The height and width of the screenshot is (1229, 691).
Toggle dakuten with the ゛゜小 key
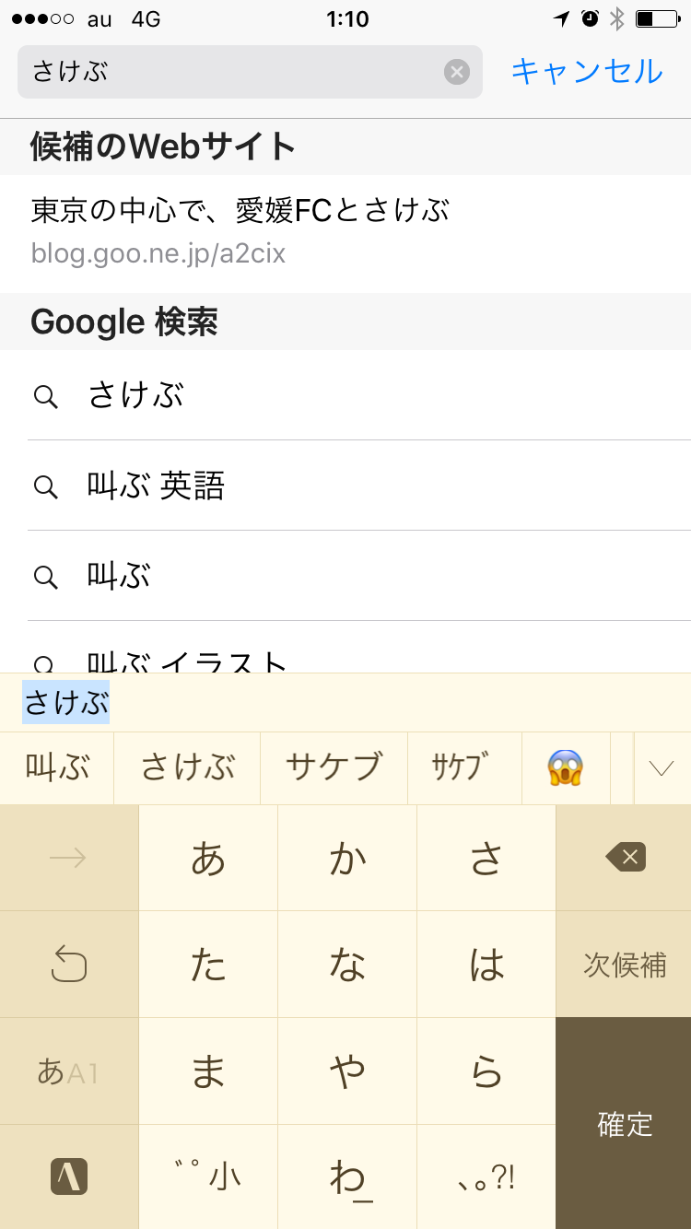208,1176
